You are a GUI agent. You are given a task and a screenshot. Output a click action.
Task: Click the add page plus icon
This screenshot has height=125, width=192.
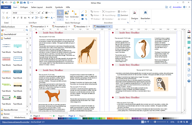pyautogui.click(x=54, y=116)
